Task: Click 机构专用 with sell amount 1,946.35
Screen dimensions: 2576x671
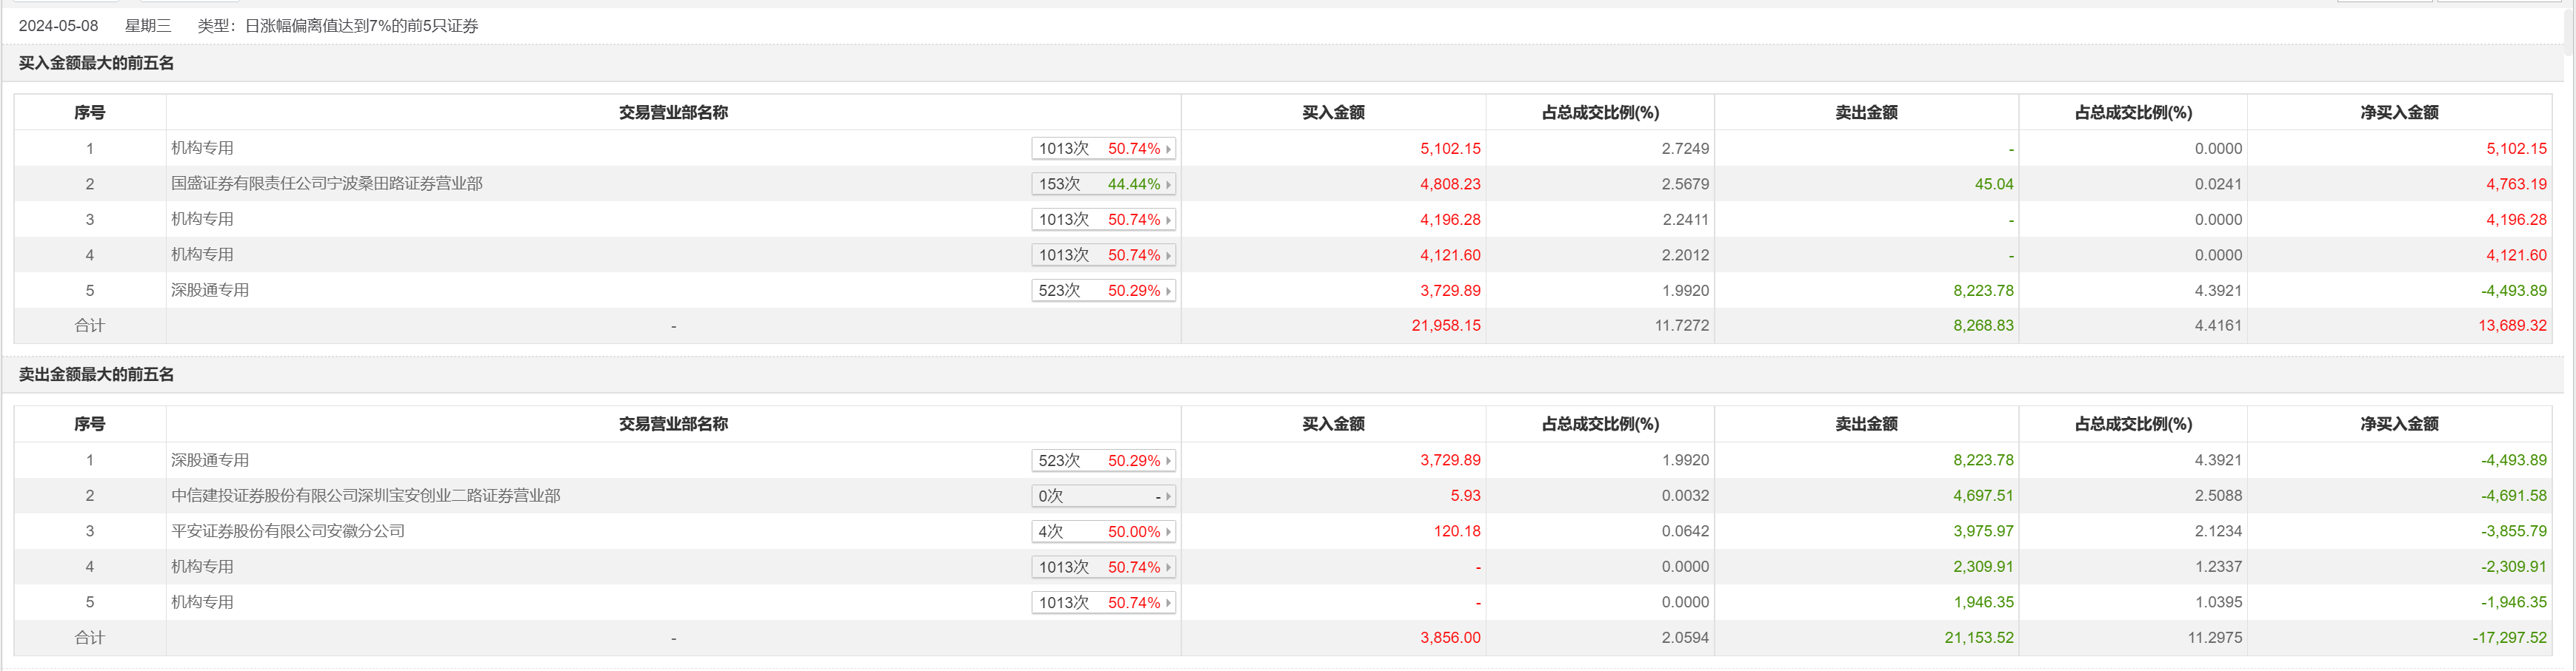Action: point(202,602)
